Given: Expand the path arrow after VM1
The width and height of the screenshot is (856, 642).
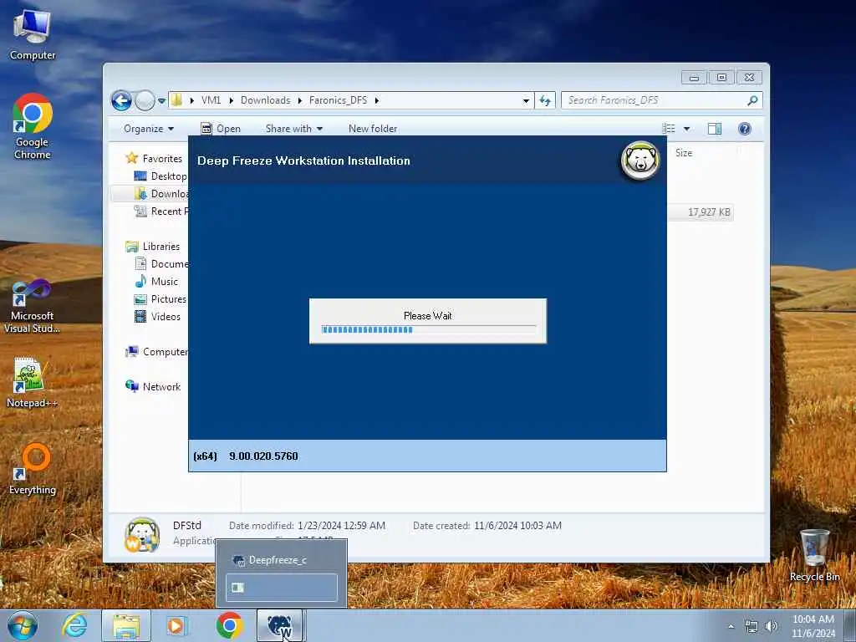Looking at the screenshot, I should [x=232, y=100].
